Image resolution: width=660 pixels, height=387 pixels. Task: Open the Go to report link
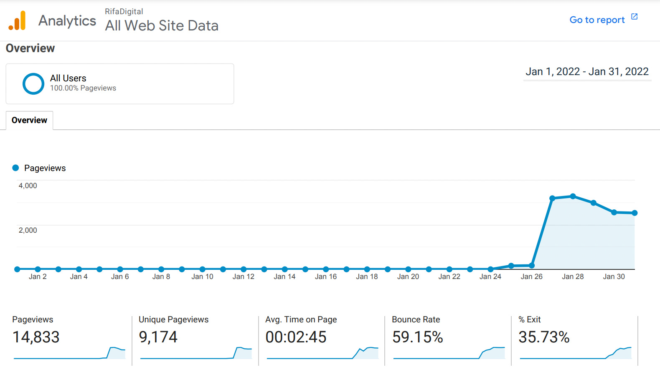[597, 20]
